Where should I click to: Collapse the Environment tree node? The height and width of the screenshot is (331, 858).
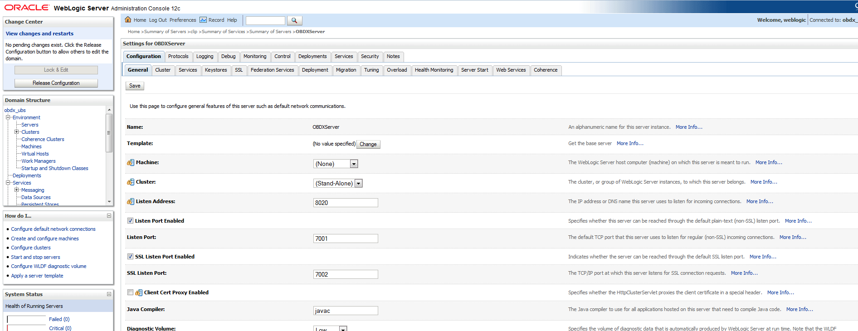8,117
